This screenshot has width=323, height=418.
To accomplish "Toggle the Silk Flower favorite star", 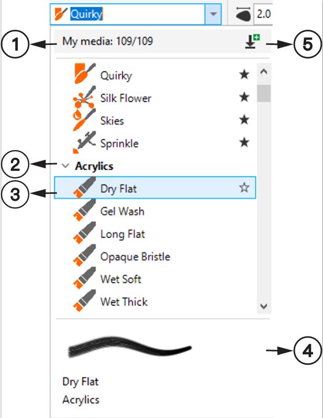I will pyautogui.click(x=244, y=97).
